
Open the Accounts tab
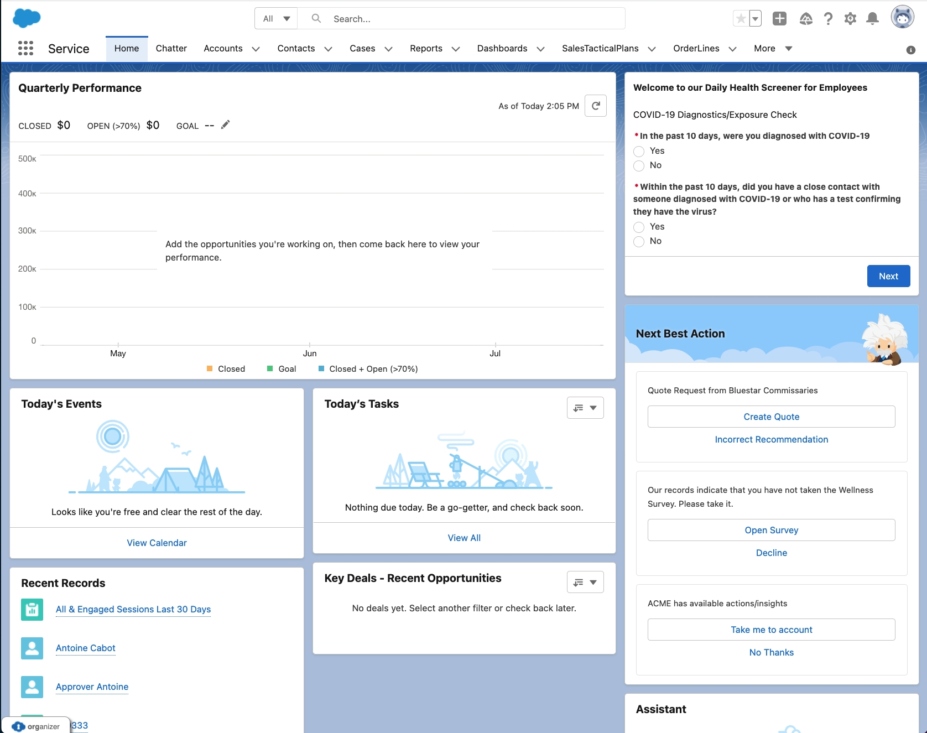pos(223,49)
